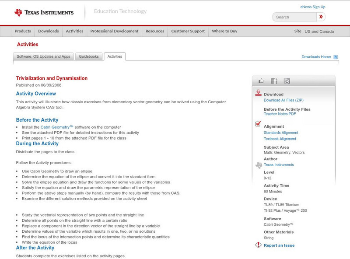Click Math: Geometry: Vectors subject text
Screen dimensions: 350x259
point(284,153)
